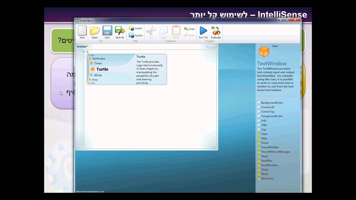Click in the code editor on line 1
Screen dimensions: 356x200
(x=150, y=52)
